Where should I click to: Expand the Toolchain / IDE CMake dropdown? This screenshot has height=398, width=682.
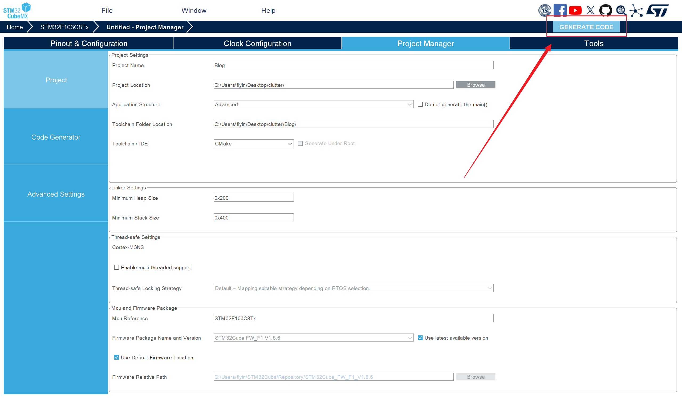click(253, 143)
